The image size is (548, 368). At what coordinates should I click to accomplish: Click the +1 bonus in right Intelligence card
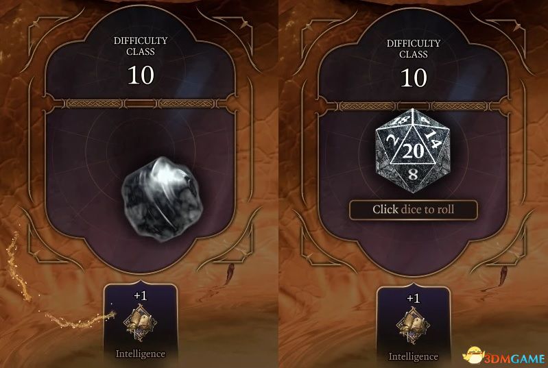414,299
